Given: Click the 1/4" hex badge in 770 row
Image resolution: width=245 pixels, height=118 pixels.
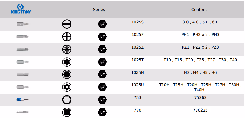Looking at the screenshot, I should click(102, 112).
